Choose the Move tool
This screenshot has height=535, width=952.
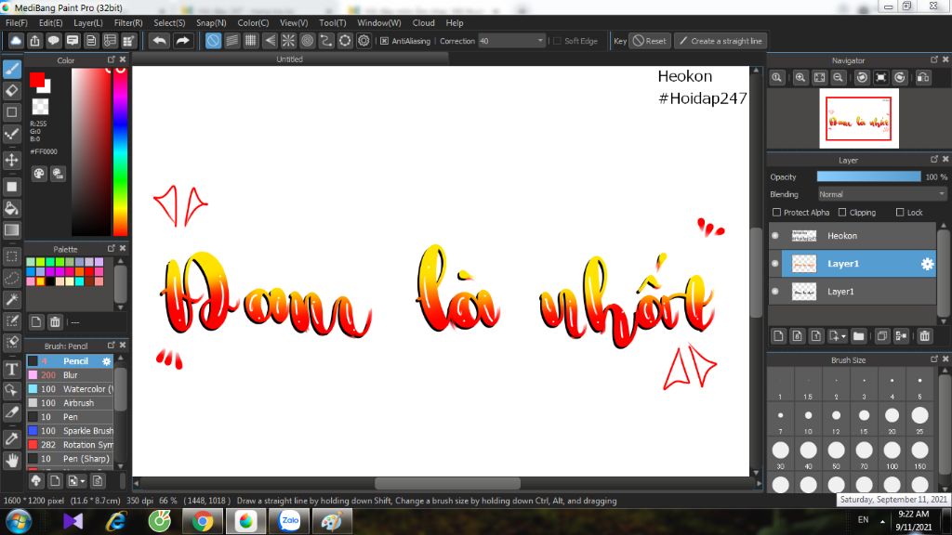11,160
